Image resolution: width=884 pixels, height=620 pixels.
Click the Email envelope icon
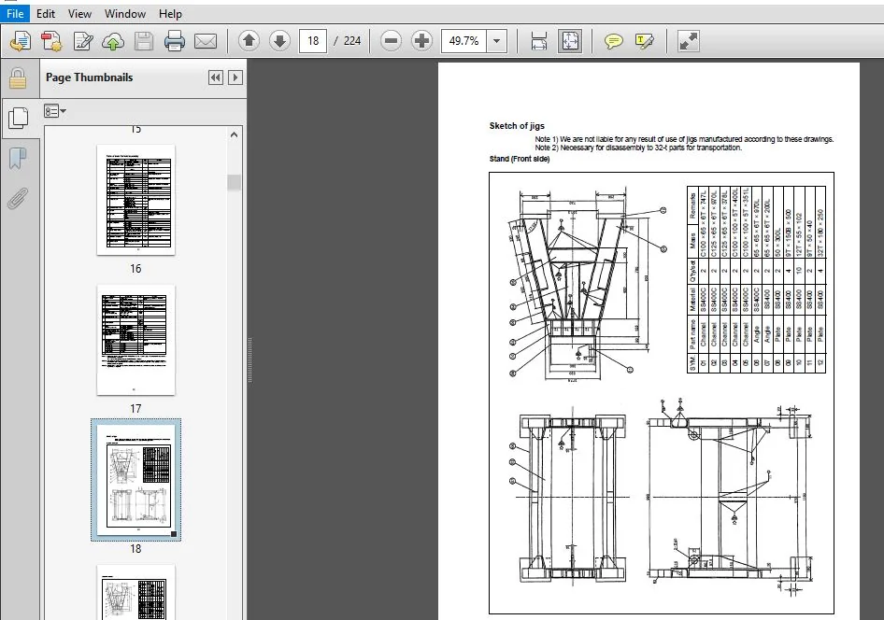[x=206, y=41]
